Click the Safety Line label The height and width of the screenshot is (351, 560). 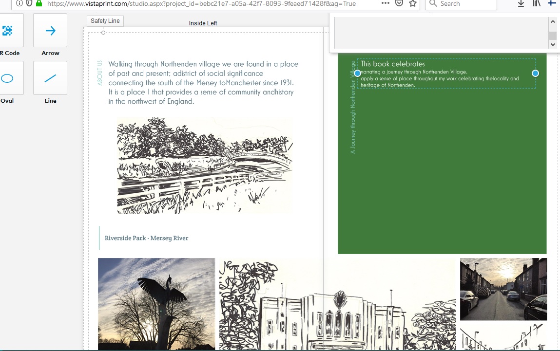point(105,21)
